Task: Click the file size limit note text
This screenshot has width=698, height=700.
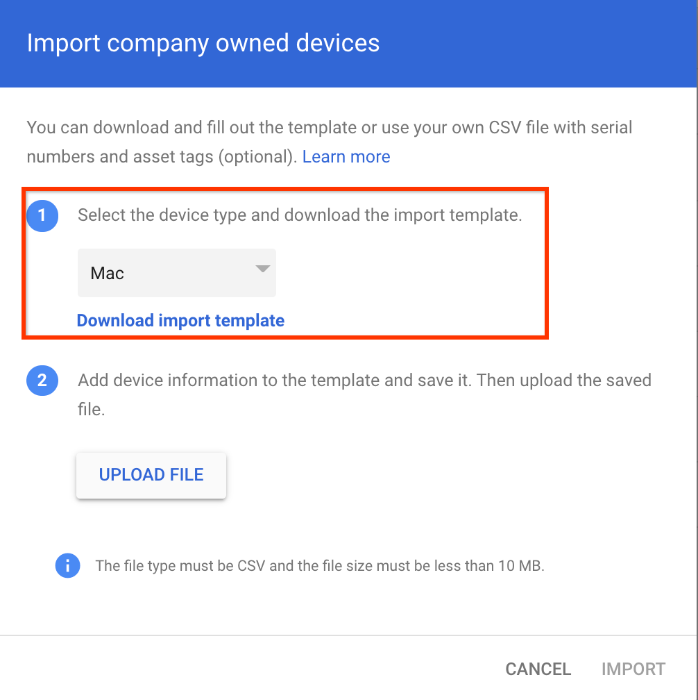Action: tap(320, 566)
